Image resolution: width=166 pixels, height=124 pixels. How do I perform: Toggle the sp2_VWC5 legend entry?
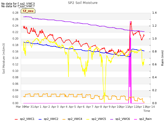point(96,119)
